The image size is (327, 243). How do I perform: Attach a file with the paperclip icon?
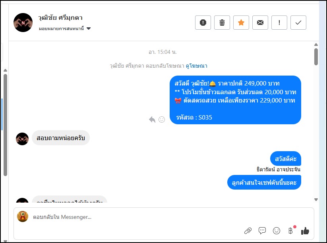(x=248, y=230)
